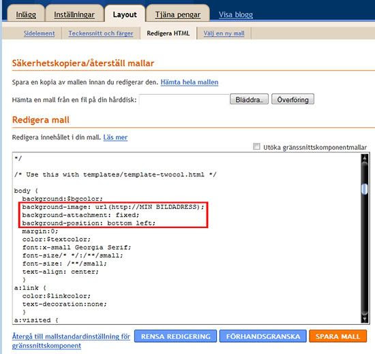Screen dimensions: 375x354
Task: Click the text-decoration:none; line
Action: pos(64,304)
